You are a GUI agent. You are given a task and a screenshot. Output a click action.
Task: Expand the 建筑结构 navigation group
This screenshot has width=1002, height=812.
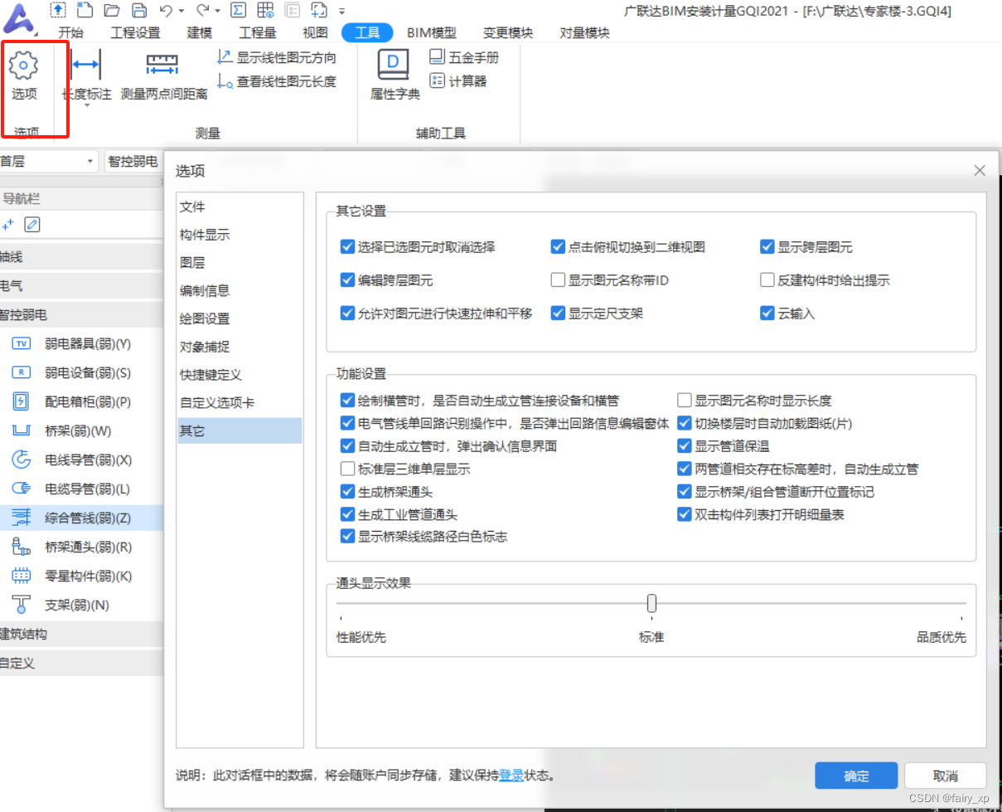click(81, 634)
